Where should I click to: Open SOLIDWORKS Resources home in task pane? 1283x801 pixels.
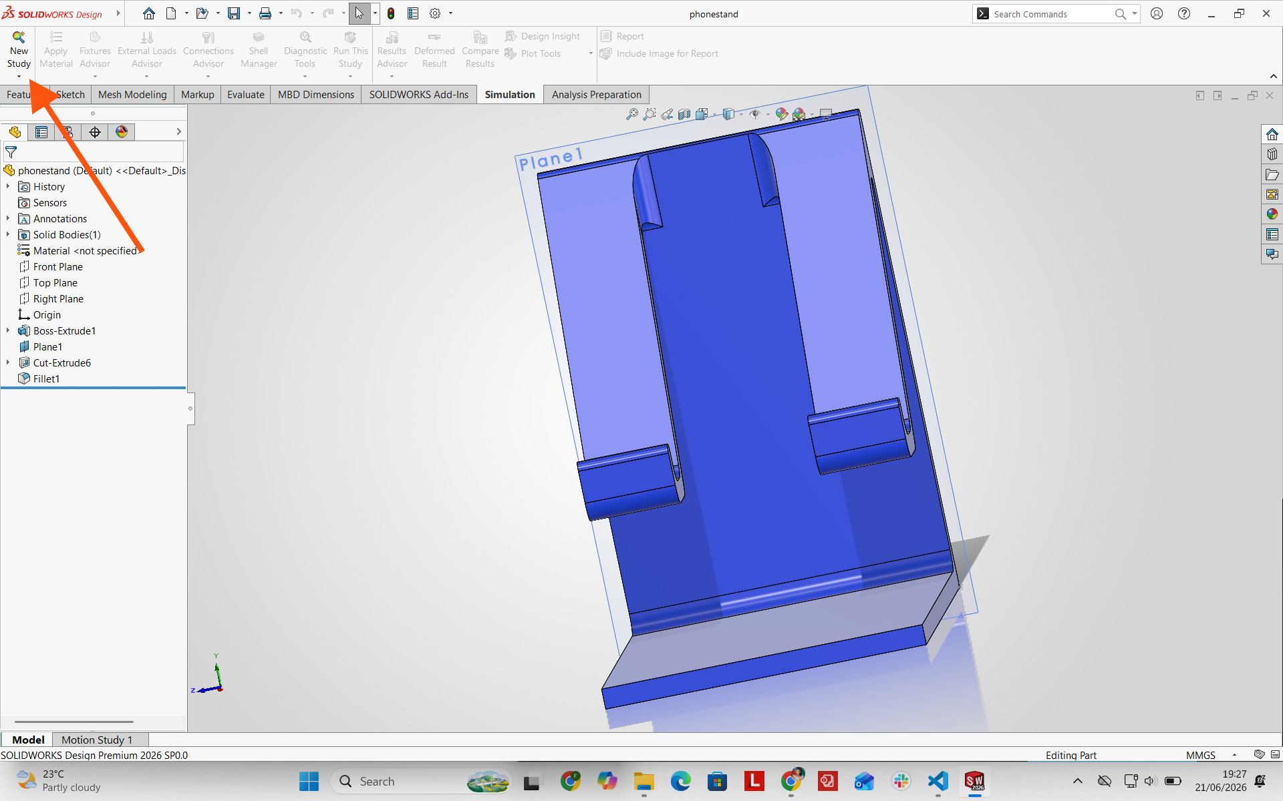[1272, 134]
